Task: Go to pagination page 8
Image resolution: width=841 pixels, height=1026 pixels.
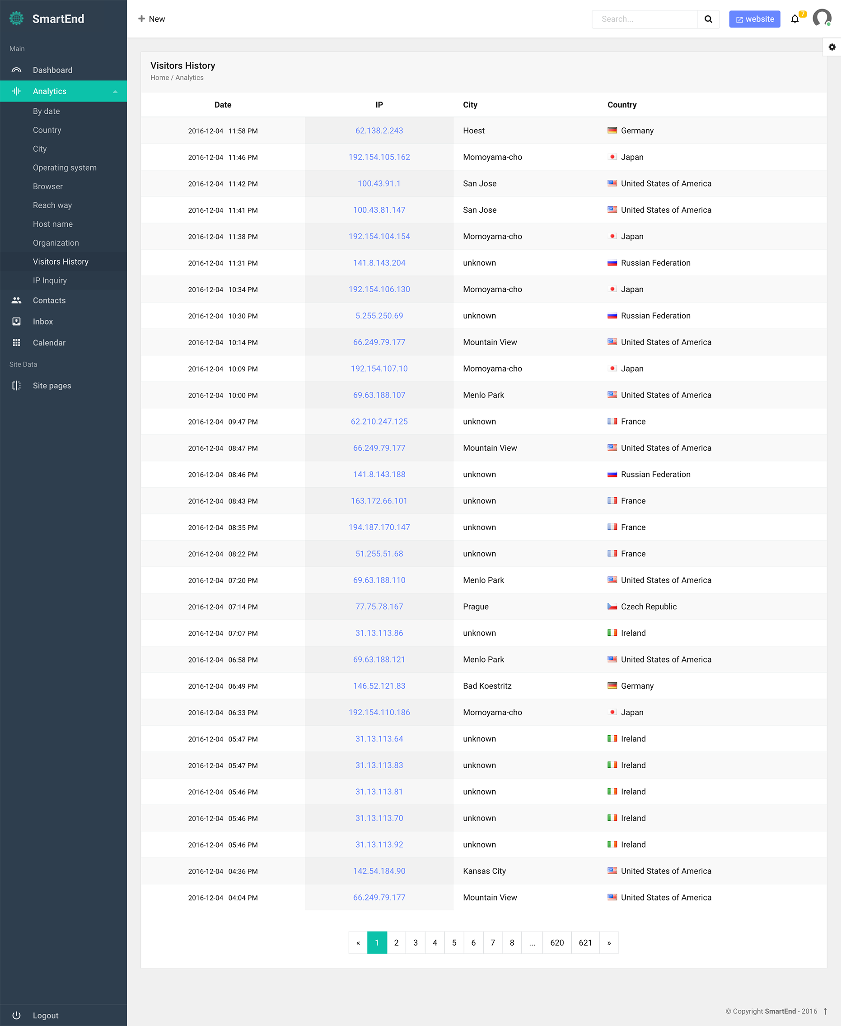Action: (x=512, y=942)
